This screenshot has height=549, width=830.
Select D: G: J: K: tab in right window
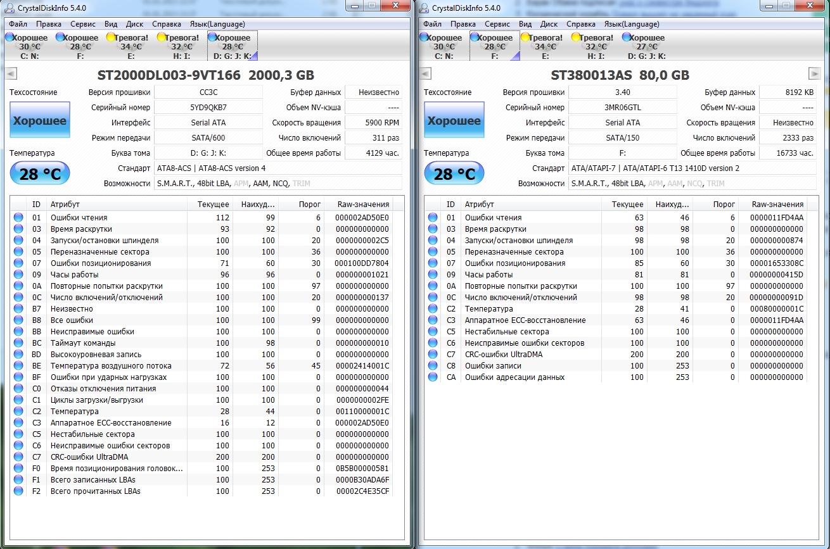646,46
